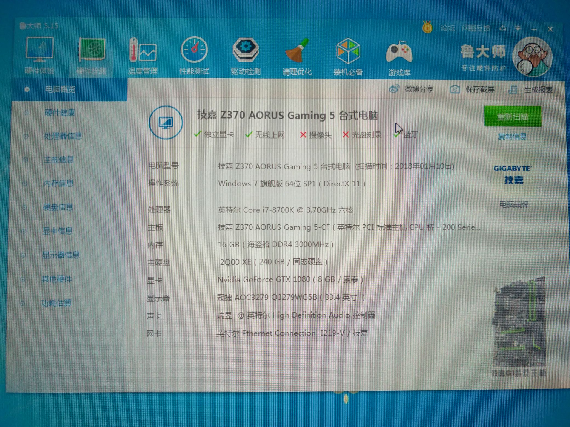
Task: Click 生成报表 generate report
Action: click(x=531, y=90)
